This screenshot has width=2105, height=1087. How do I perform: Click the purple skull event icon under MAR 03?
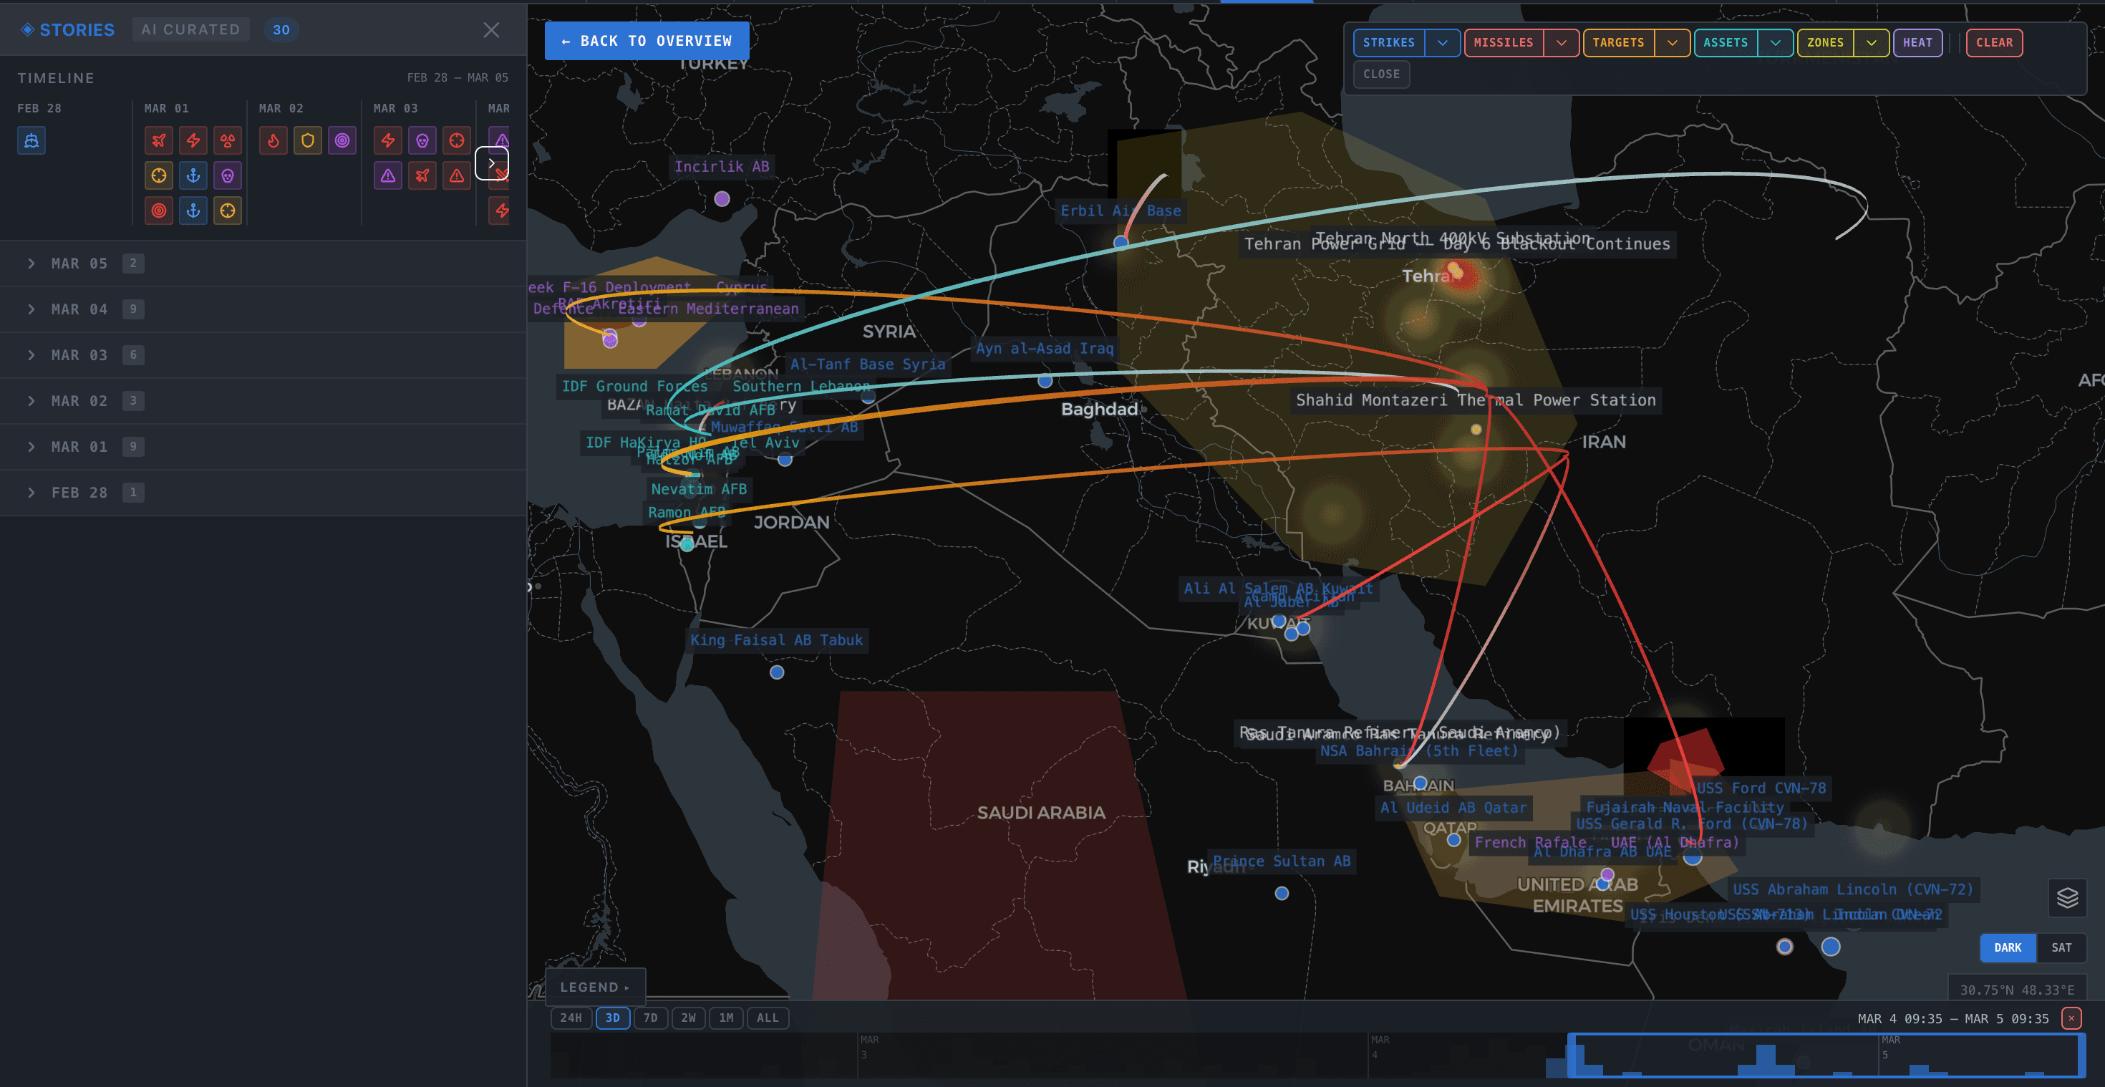[422, 140]
